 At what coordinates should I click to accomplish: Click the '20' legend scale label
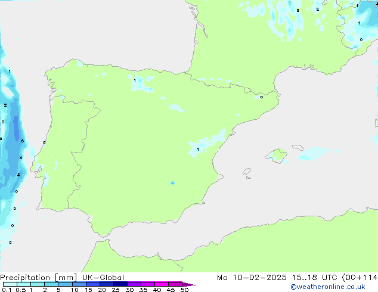point(102,290)
